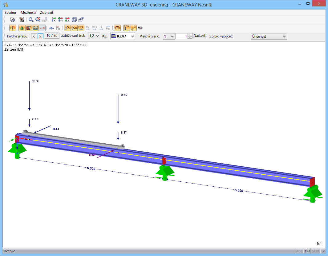Click the distributed load arrows icon
328x256 pixels.
[x=51, y=28]
